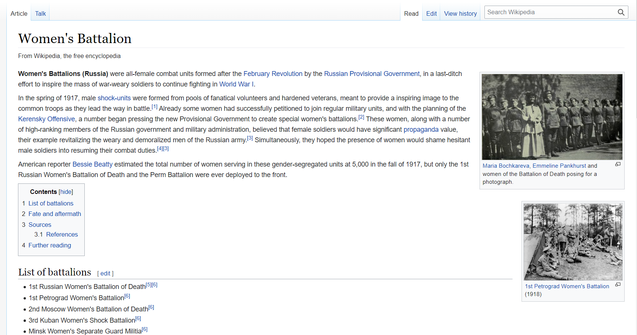Open the Petrograd Battalion camp photograph

click(573, 242)
